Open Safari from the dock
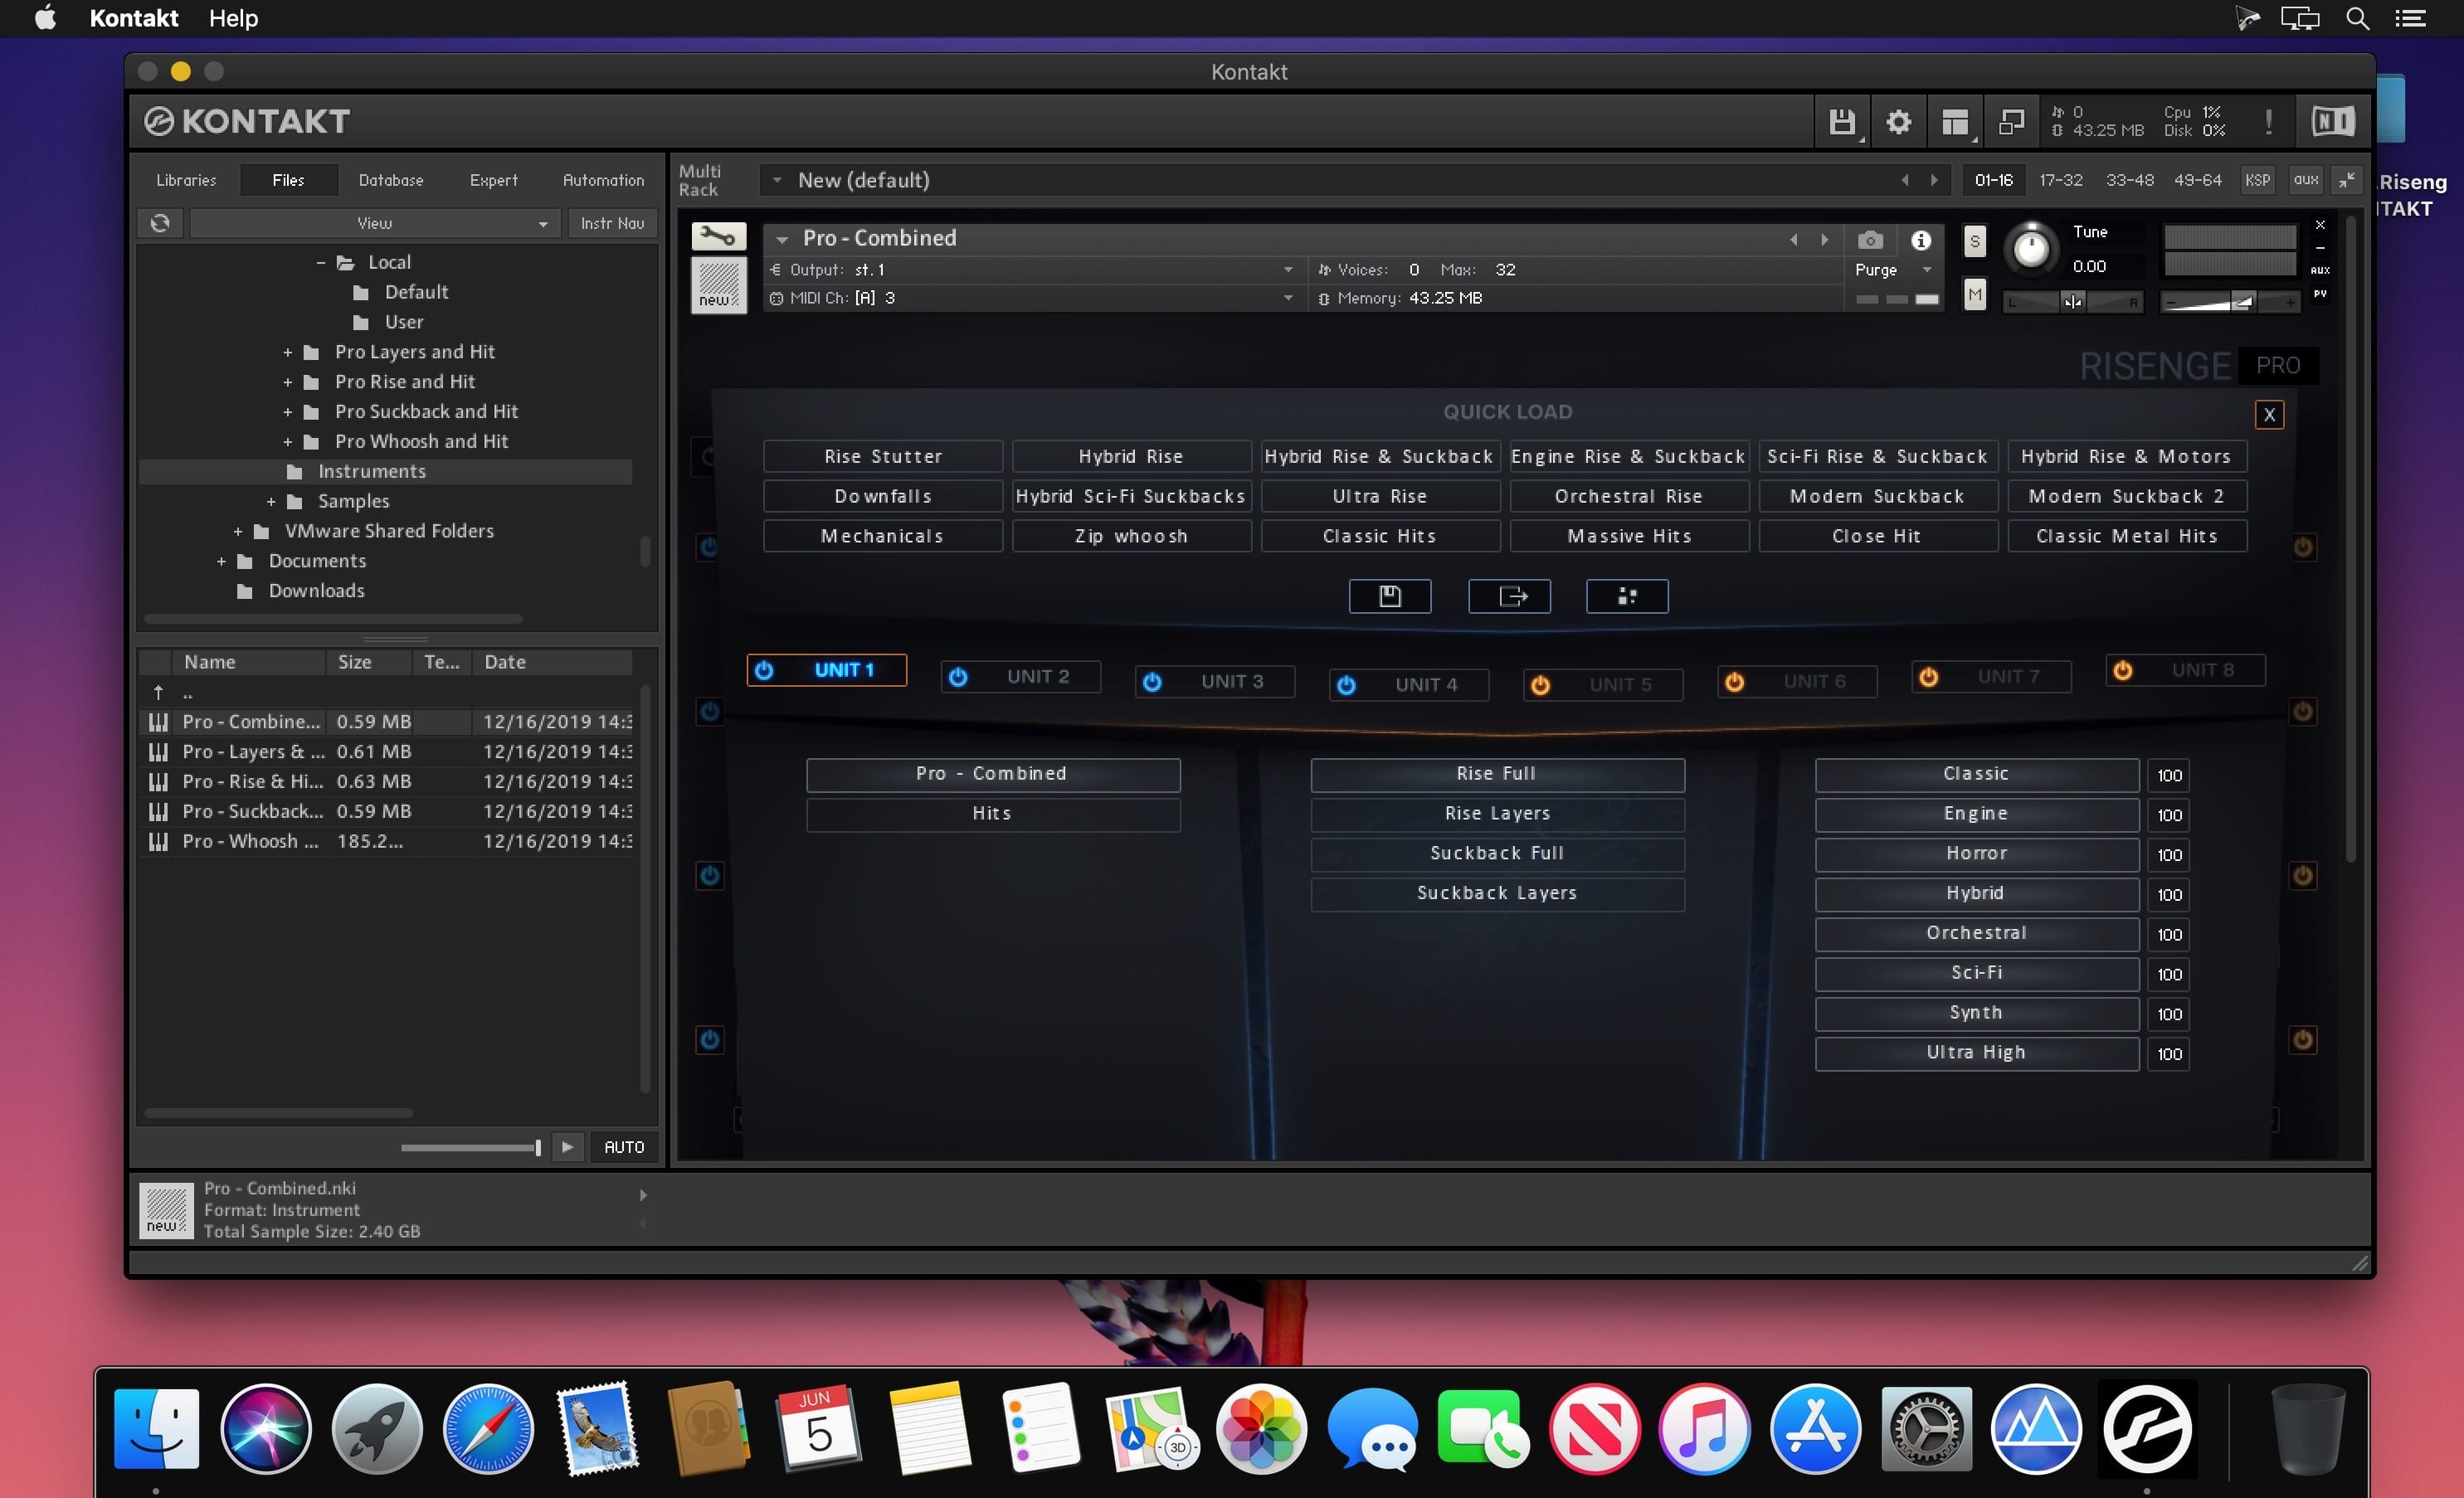 (x=488, y=1428)
